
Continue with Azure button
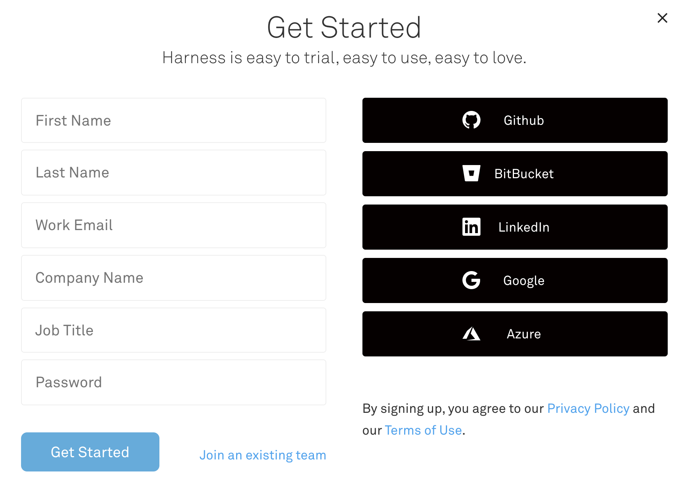click(515, 334)
